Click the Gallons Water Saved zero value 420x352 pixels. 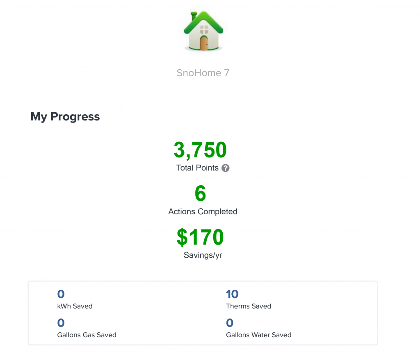(x=230, y=323)
